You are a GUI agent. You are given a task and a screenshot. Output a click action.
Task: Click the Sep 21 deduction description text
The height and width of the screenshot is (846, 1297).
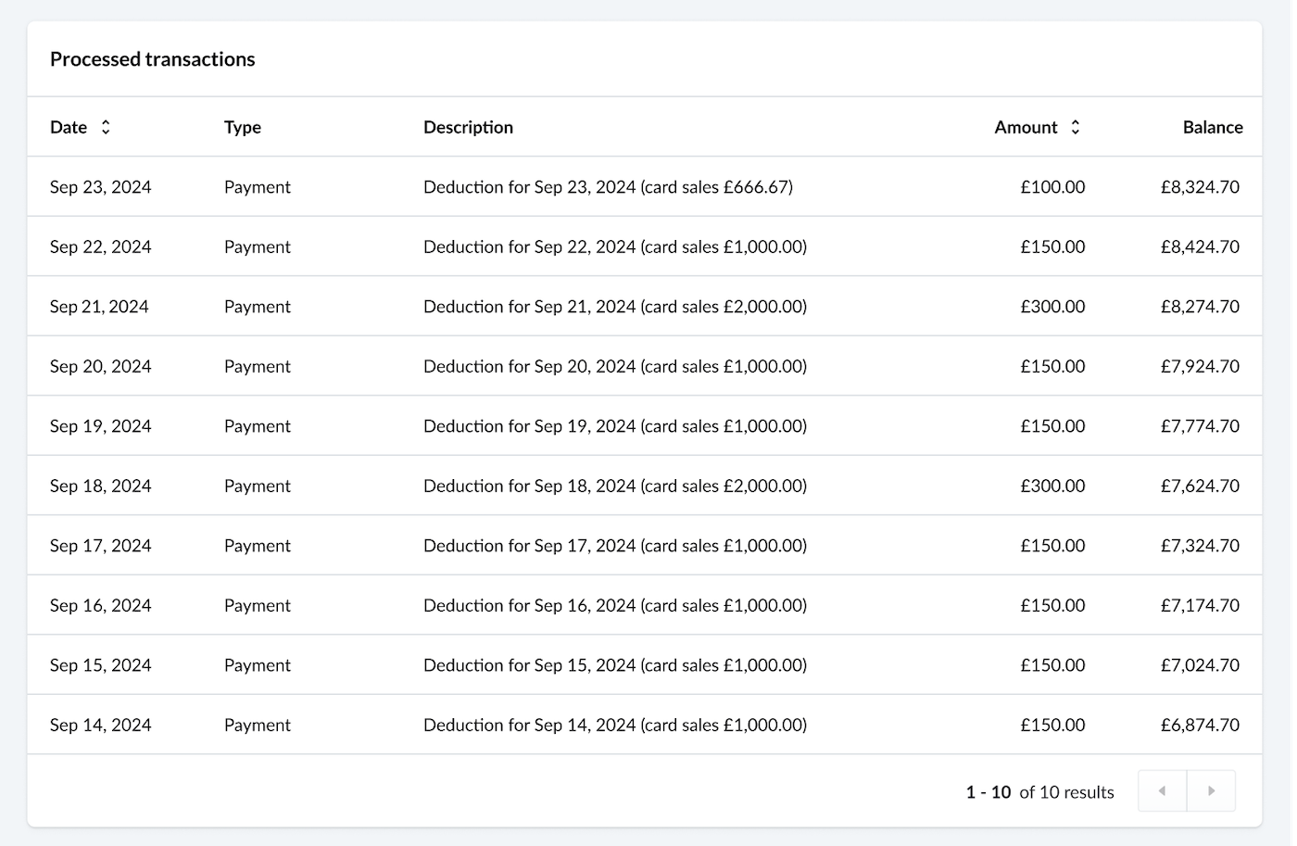coord(615,306)
